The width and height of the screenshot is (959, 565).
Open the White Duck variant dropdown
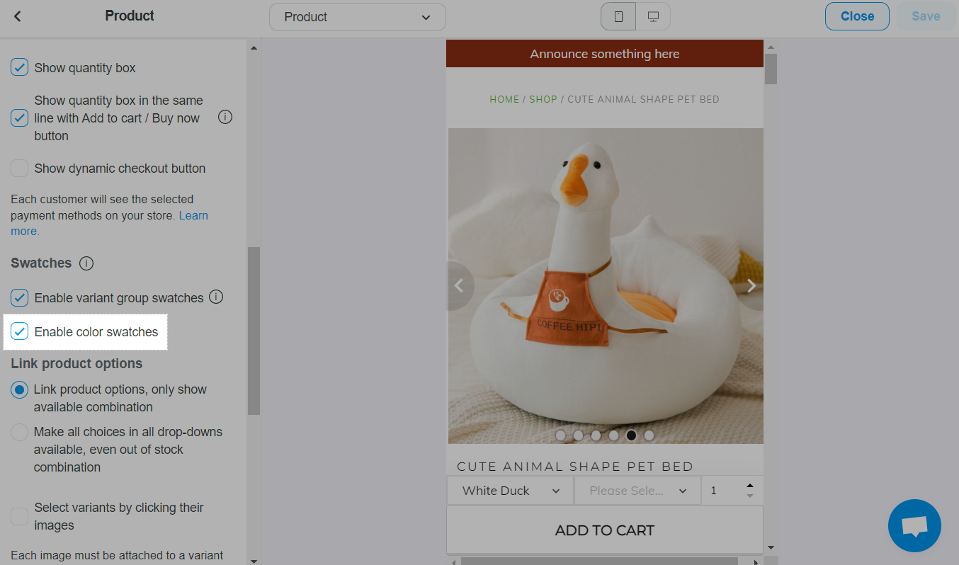(x=510, y=491)
